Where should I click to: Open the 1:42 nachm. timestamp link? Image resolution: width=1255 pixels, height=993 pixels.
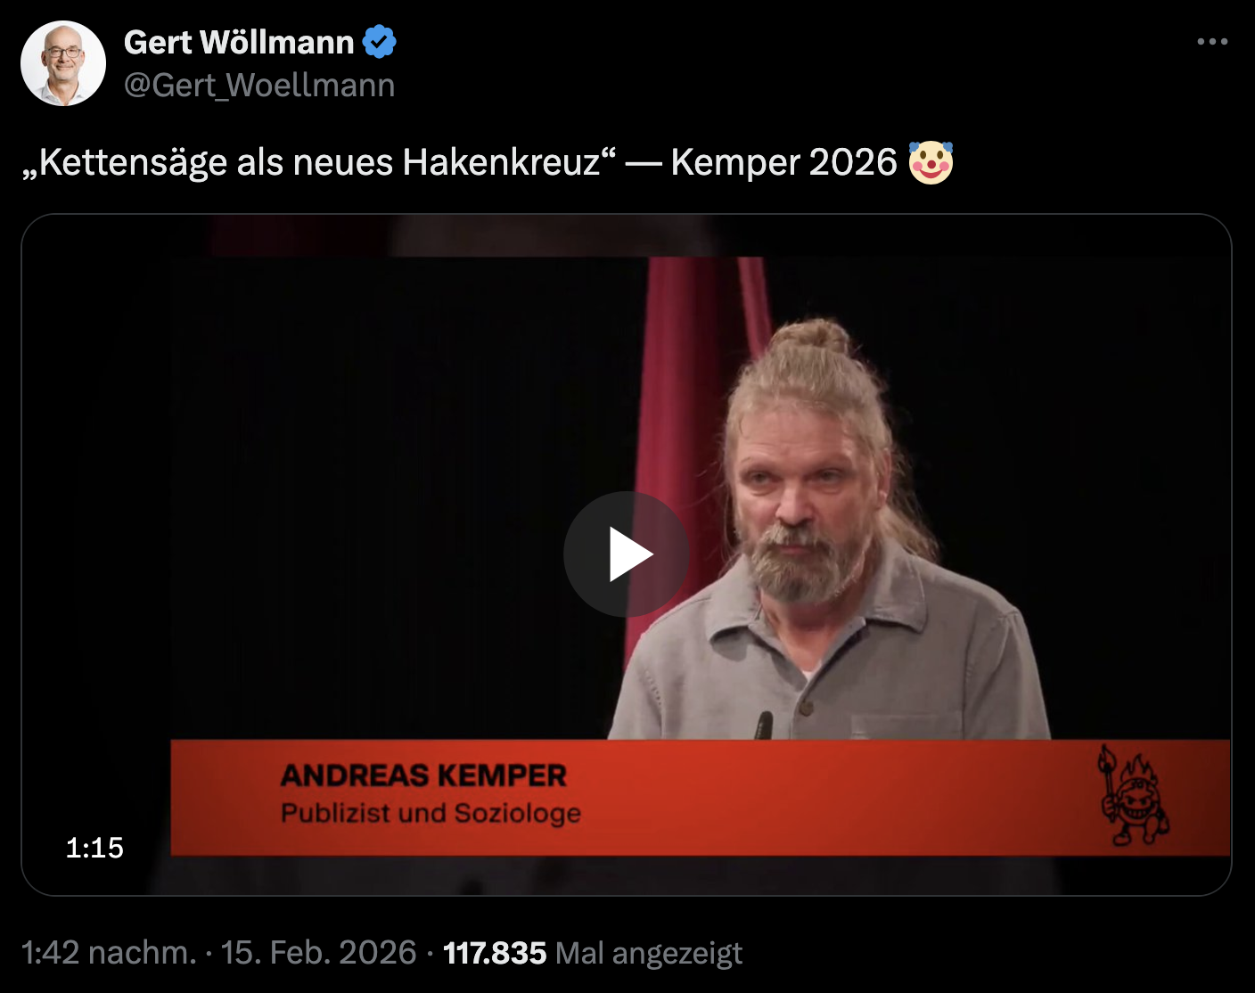(x=109, y=953)
